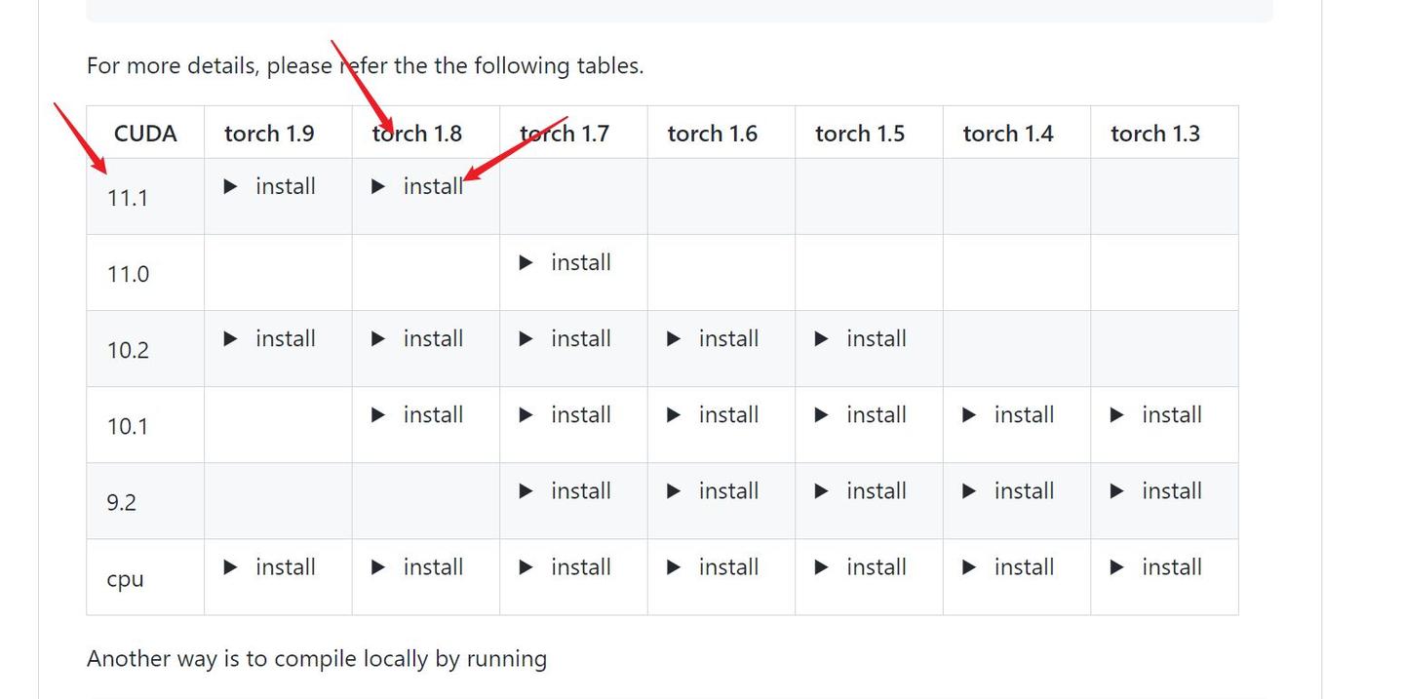Expand CUDA 10.1 torch 1.8 install

pos(418,414)
